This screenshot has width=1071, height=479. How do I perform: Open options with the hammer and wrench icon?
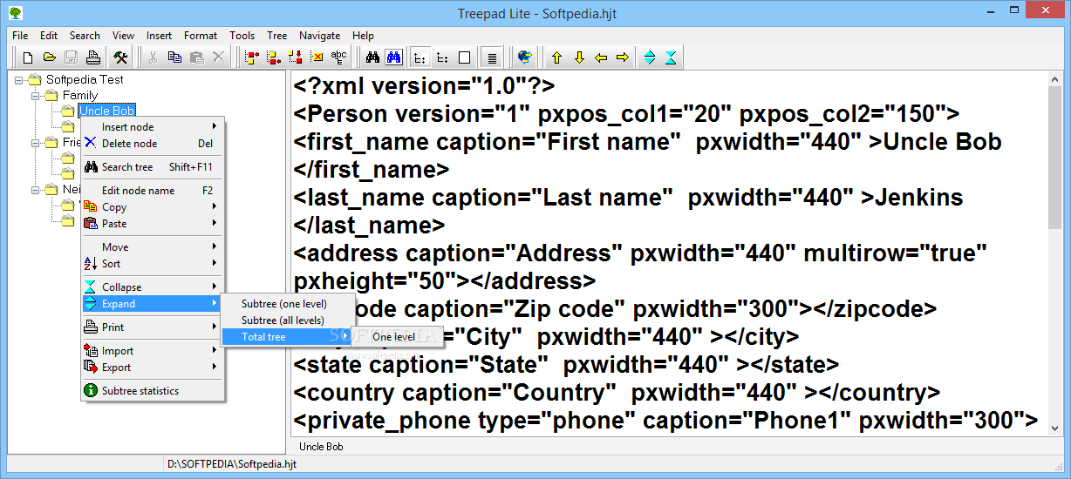121,57
